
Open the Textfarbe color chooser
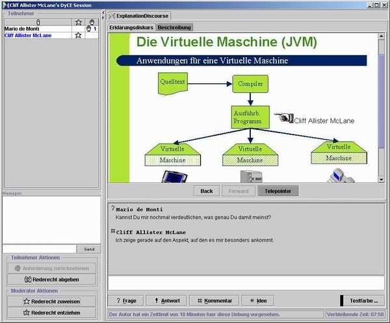click(x=362, y=301)
